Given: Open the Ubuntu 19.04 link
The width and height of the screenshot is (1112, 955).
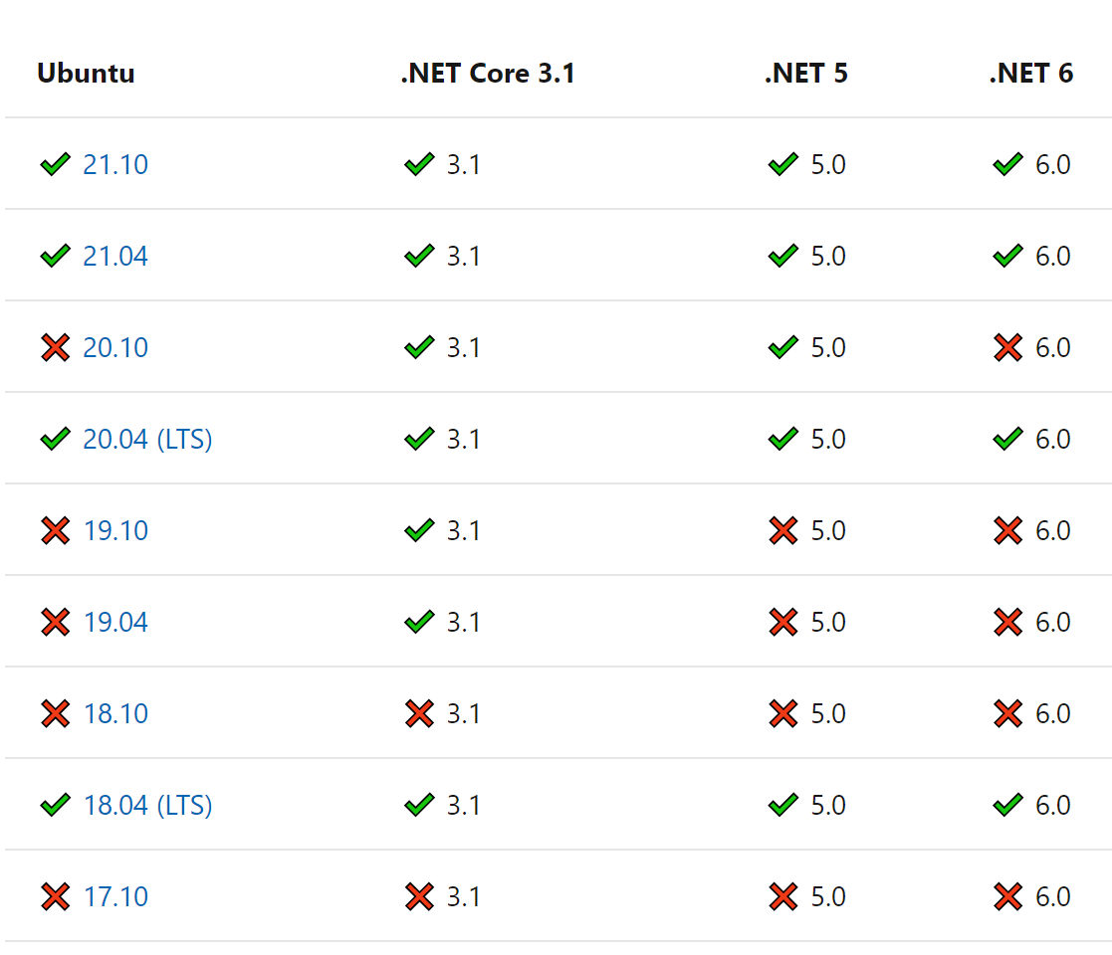Looking at the screenshot, I should pos(115,622).
